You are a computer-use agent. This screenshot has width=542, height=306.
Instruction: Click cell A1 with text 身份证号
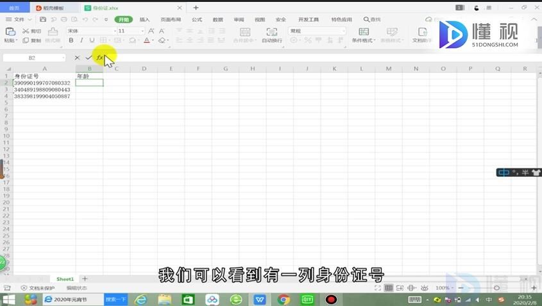44,76
